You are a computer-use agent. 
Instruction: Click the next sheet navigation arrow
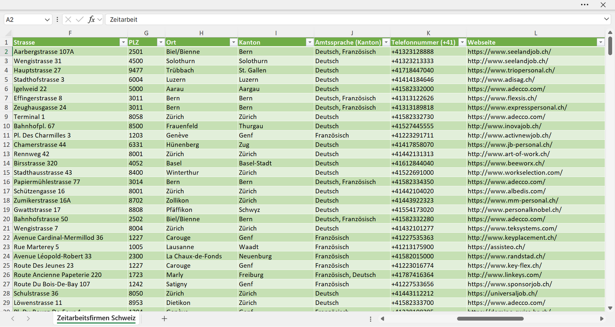(28, 318)
